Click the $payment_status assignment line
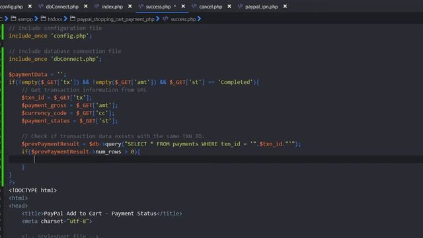This screenshot has width=423, height=238. tap(69, 121)
